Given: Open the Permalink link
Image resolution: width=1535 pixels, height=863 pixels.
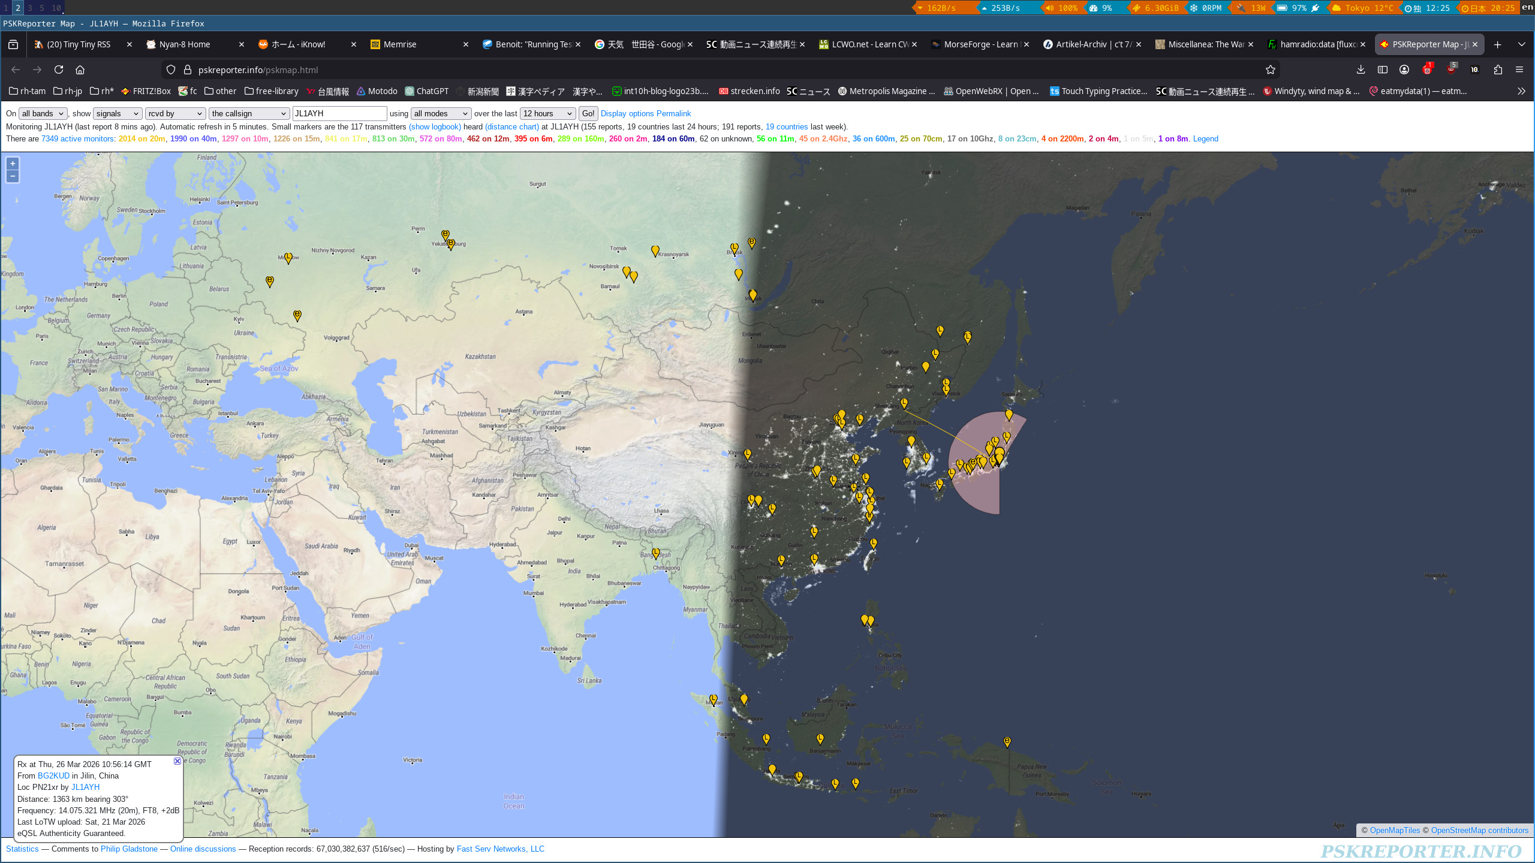Looking at the screenshot, I should (673, 113).
